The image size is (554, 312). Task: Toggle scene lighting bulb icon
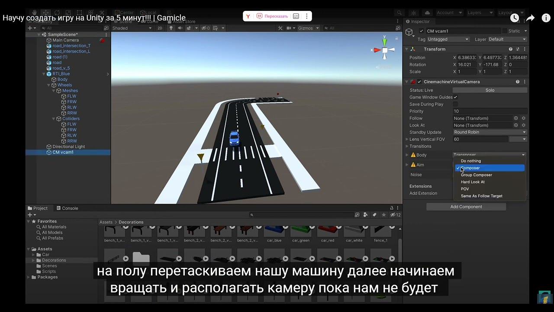pyautogui.click(x=171, y=28)
